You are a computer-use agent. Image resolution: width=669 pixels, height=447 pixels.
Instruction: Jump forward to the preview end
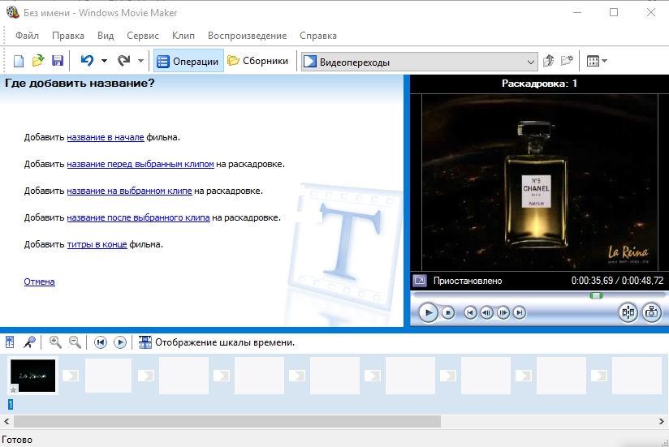pos(520,313)
